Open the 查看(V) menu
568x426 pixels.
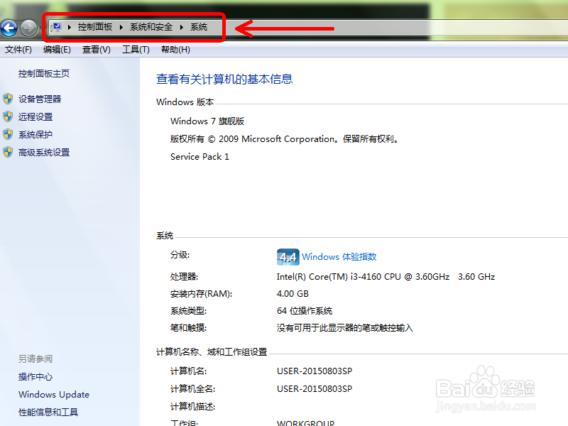pyautogui.click(x=96, y=50)
